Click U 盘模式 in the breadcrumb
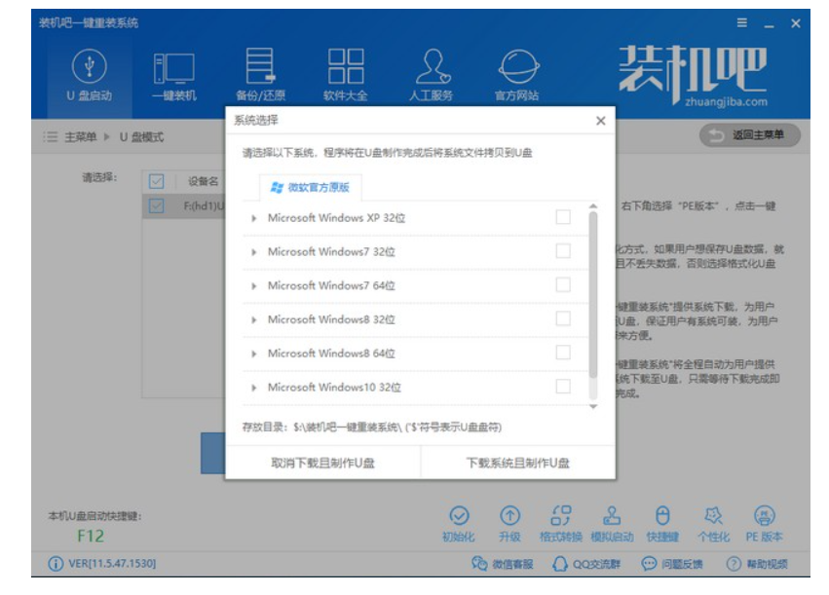The image size is (829, 595). [141, 137]
